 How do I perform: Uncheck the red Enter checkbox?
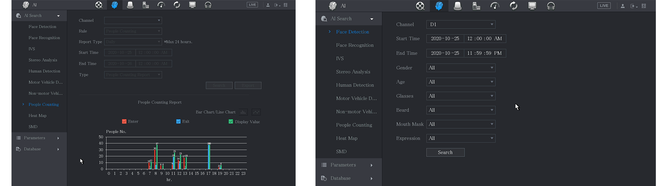[124, 121]
